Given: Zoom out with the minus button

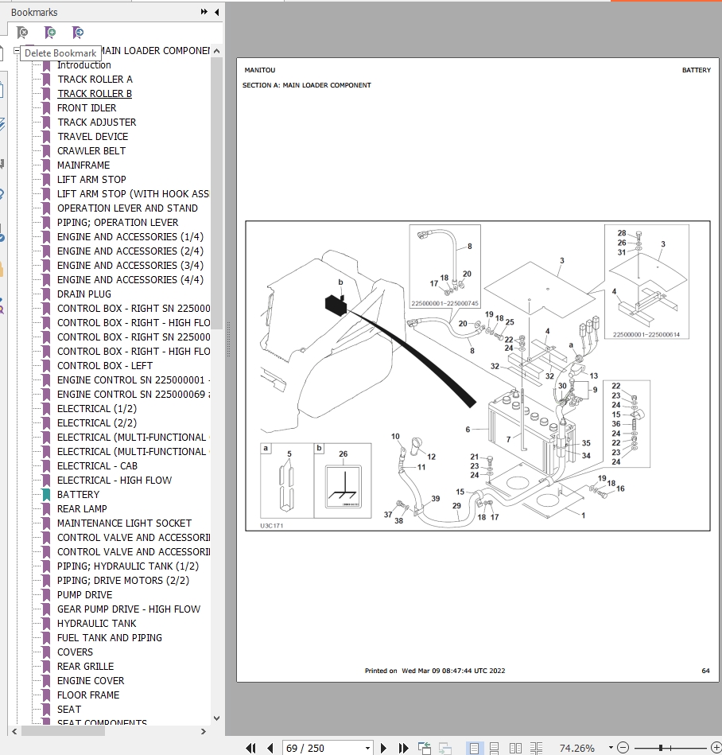Looking at the screenshot, I should coord(623,748).
